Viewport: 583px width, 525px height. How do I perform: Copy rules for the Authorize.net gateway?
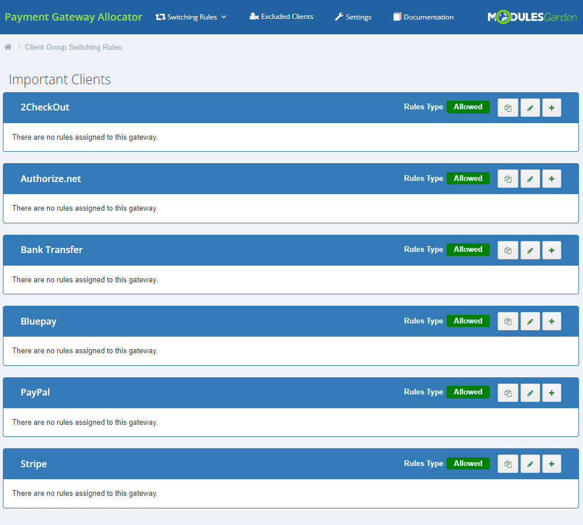[x=507, y=179]
